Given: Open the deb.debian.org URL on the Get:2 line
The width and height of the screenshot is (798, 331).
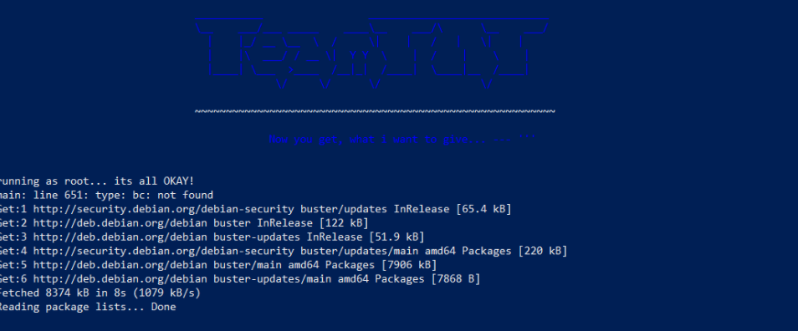Looking at the screenshot, I should (120, 223).
